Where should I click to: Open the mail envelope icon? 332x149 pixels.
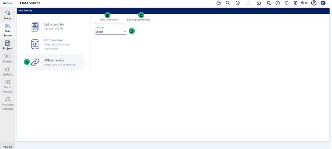pos(259,3)
